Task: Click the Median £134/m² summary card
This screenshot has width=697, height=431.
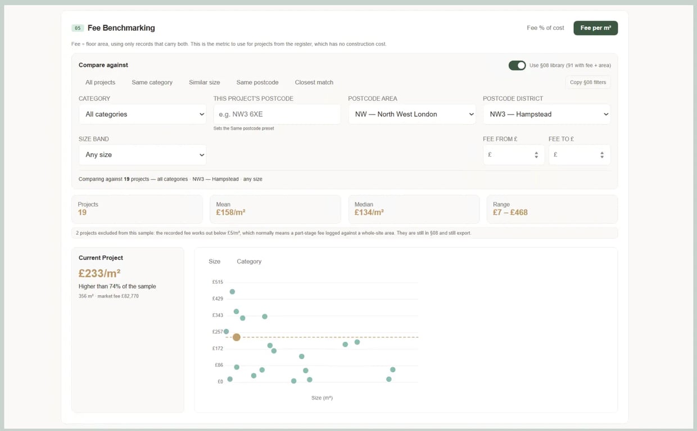Action: click(x=414, y=209)
